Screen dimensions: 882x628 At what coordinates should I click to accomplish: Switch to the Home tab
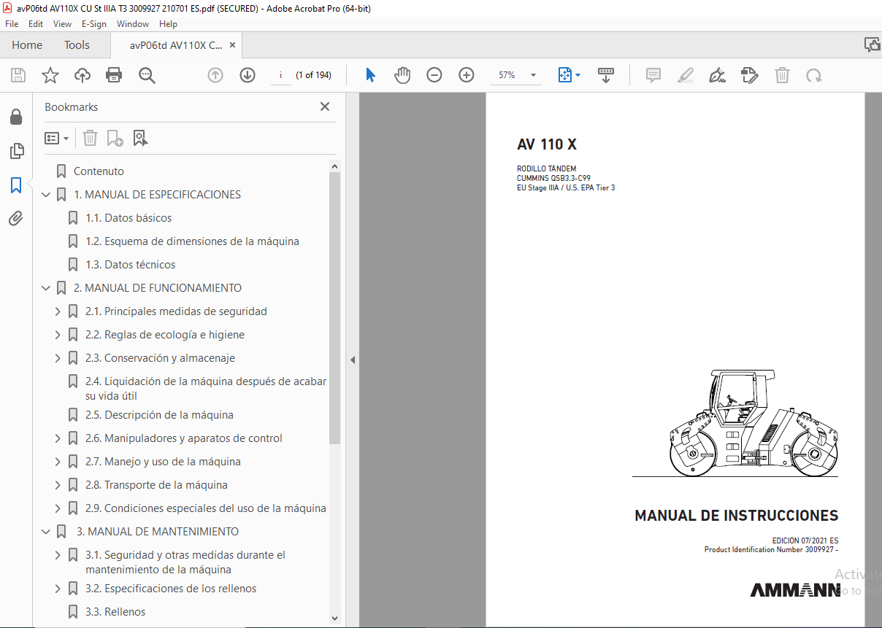click(27, 45)
